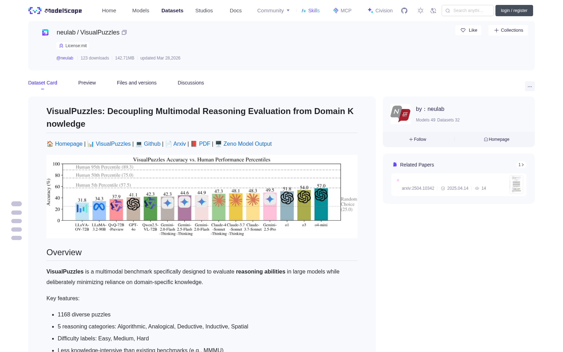Switch language with the translate icon
Screen dimensions: 563x352
pos(433,11)
